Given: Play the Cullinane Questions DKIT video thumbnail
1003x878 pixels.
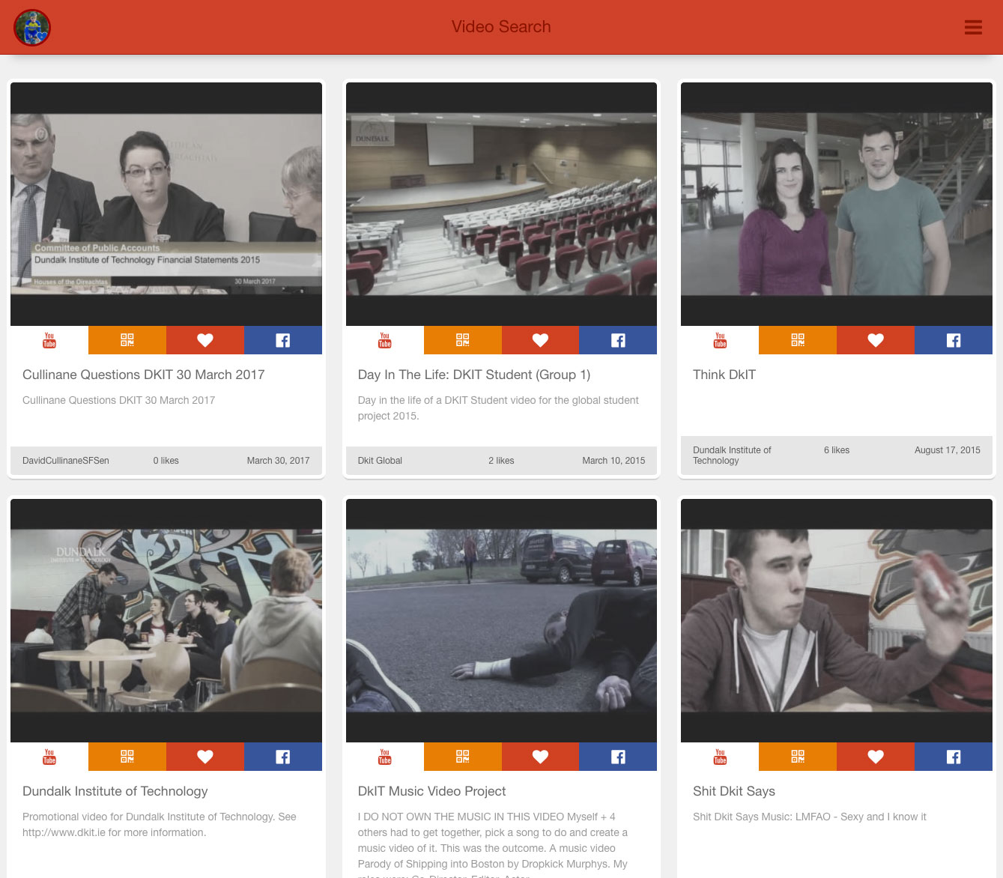Looking at the screenshot, I should [166, 204].
